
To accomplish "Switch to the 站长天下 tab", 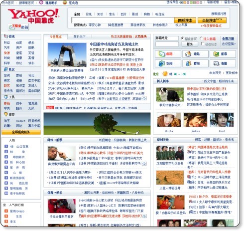I will tap(80, 36).
